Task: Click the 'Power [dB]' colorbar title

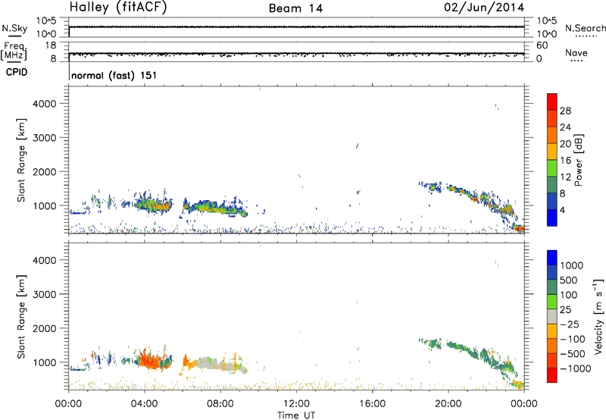Action: pos(578,160)
